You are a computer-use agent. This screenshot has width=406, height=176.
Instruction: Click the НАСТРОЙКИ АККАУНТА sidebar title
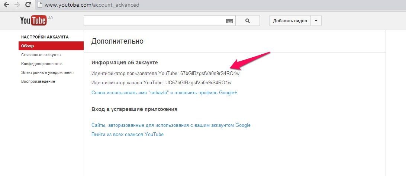tap(45, 37)
